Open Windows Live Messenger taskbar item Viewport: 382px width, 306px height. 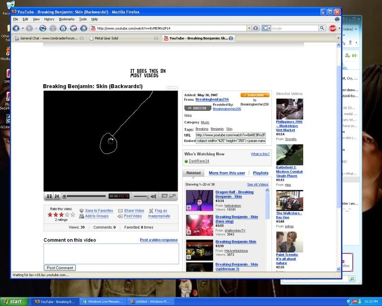[103, 302]
